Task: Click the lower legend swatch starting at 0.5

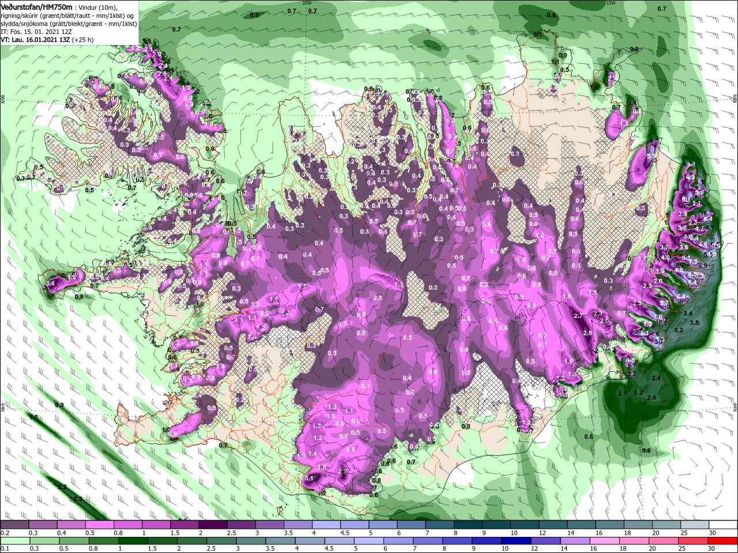Action: tap(74, 541)
